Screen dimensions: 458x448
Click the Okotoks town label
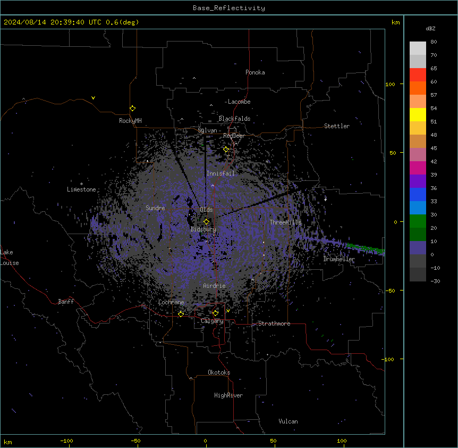[x=219, y=372]
